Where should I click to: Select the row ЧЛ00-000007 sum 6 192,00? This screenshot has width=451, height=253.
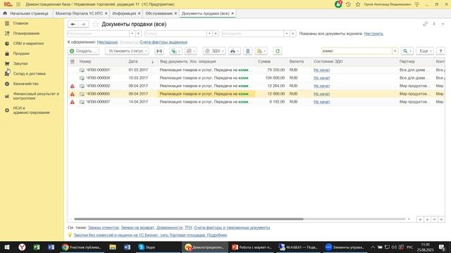pos(256,102)
